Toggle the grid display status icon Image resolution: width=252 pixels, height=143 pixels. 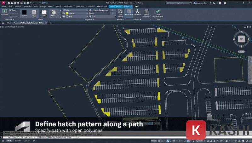tap(159, 141)
